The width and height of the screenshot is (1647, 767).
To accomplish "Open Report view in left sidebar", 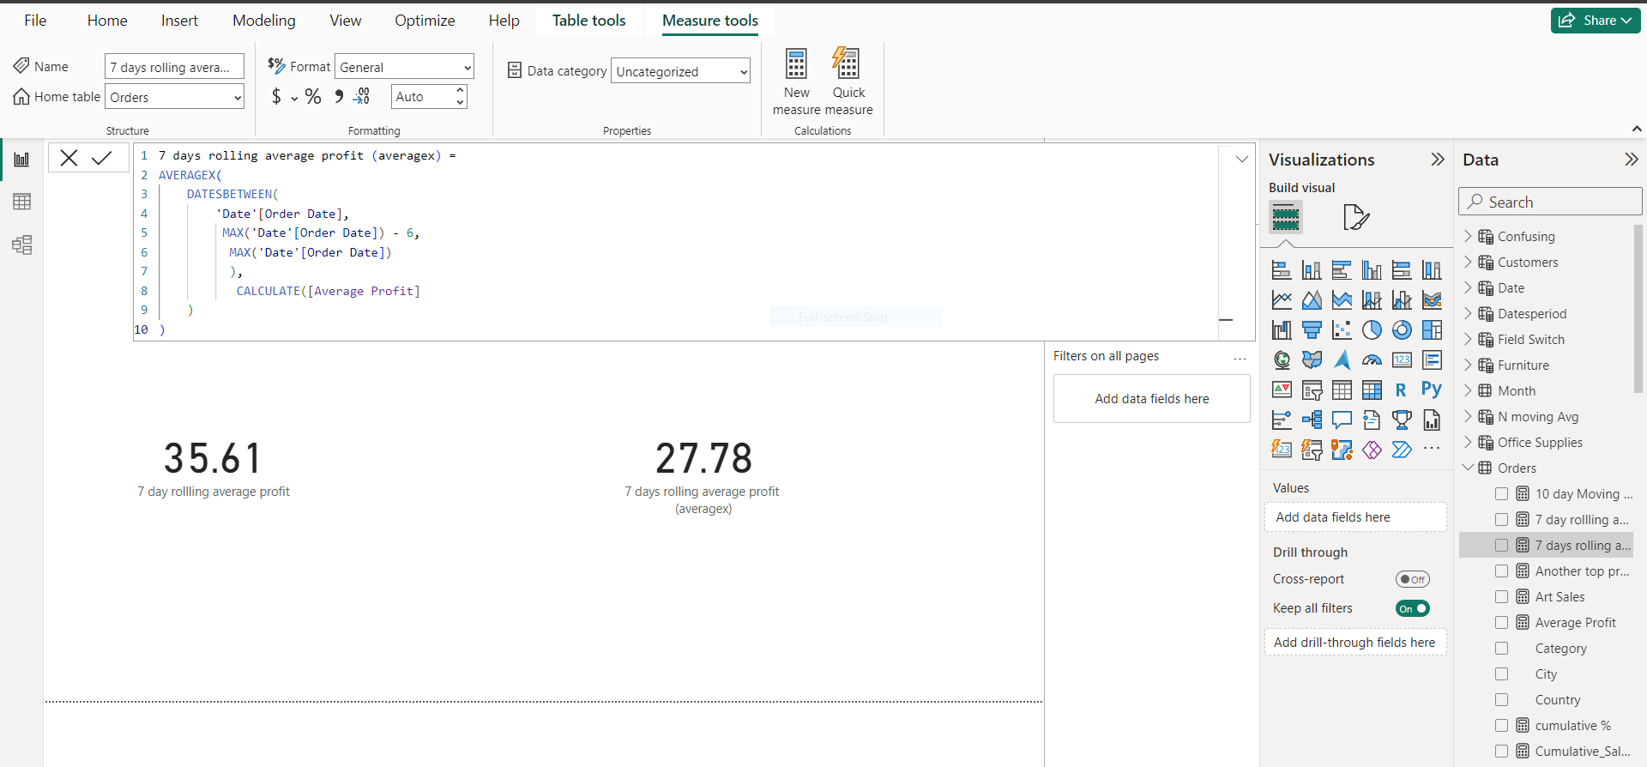I will [22, 159].
